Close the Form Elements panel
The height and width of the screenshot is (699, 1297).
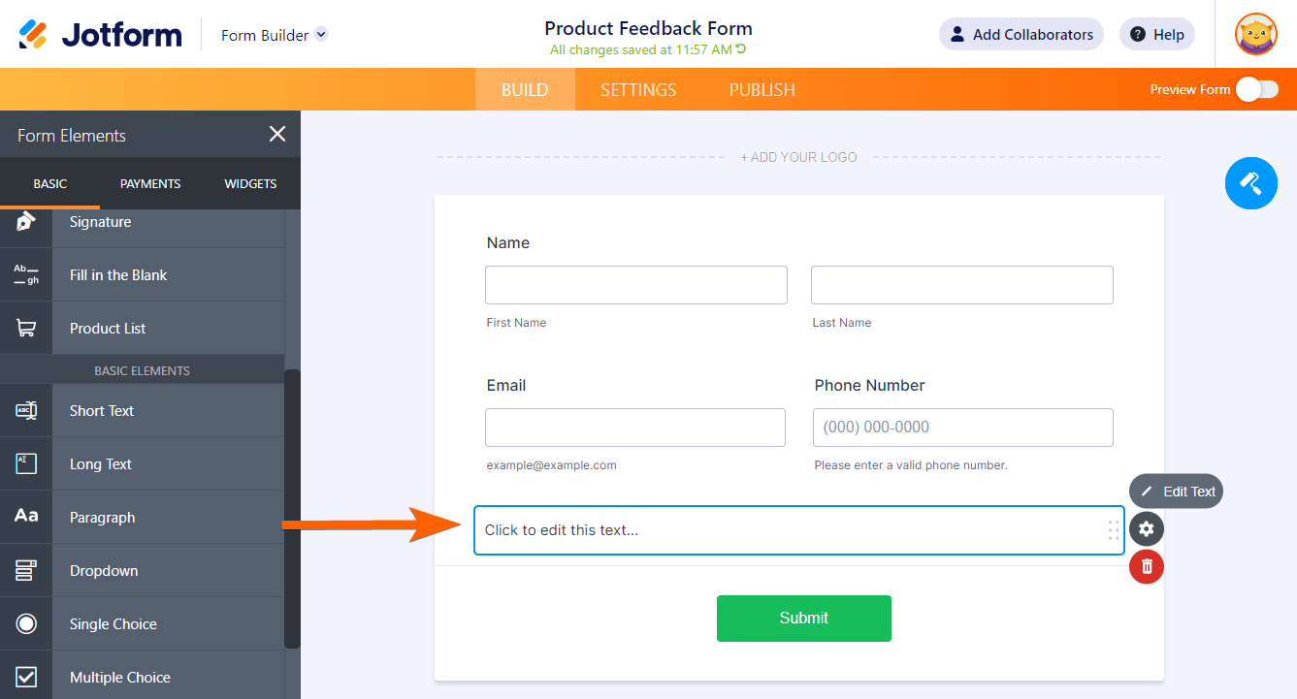pos(277,135)
